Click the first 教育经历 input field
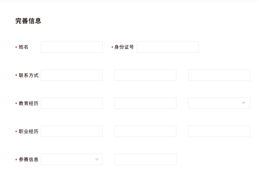This screenshot has height=173, width=259. 71,103
